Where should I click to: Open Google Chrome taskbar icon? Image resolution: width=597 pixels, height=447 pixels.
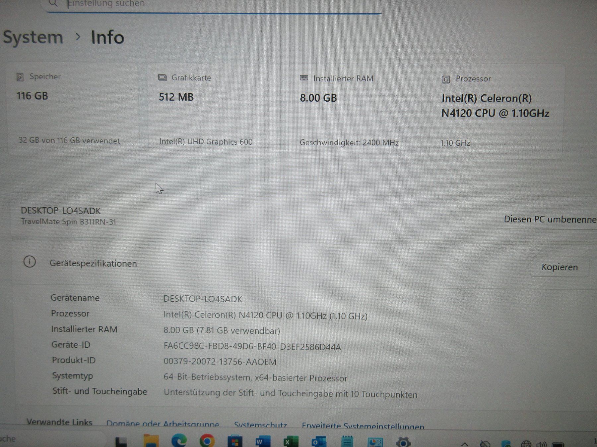click(207, 441)
